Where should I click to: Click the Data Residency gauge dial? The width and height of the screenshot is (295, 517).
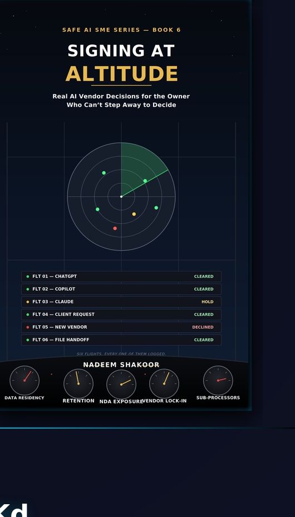[x=24, y=380]
